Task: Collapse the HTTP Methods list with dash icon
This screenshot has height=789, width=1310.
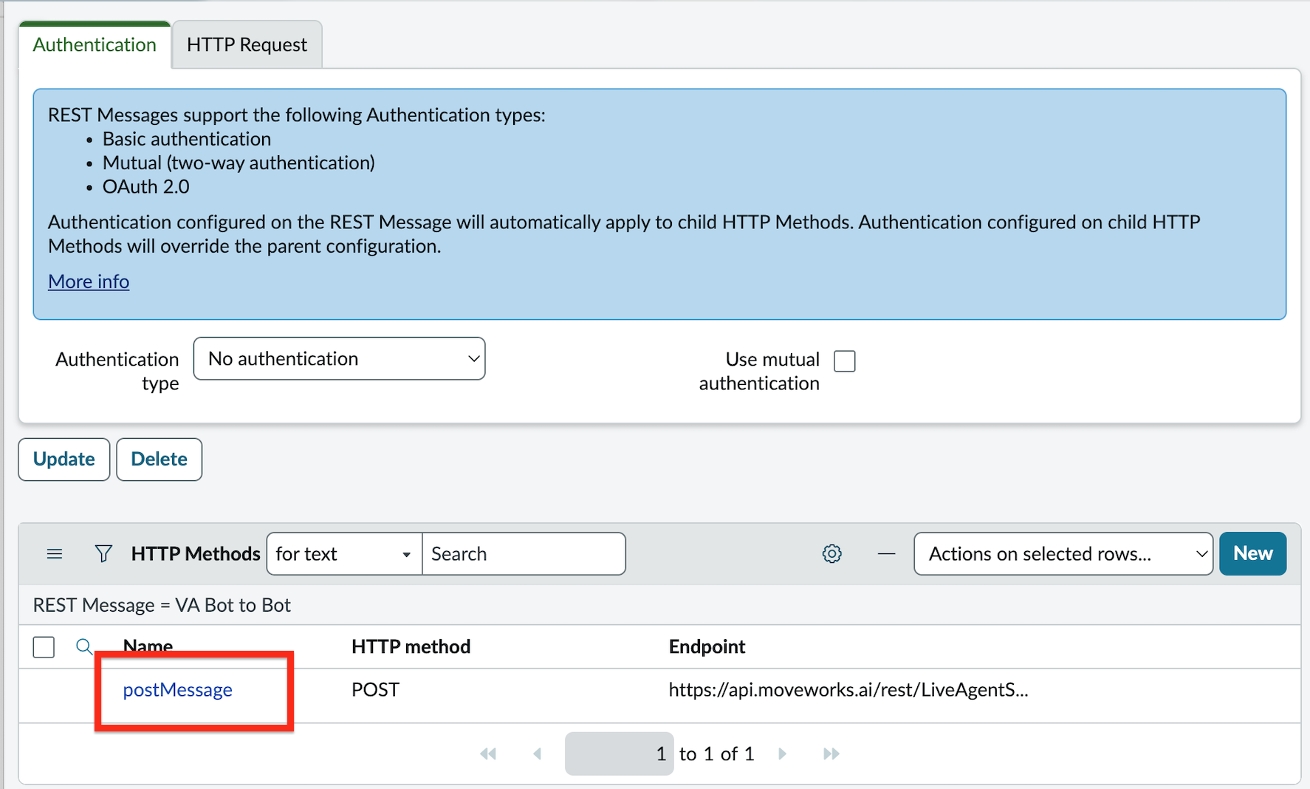Action: [x=886, y=554]
